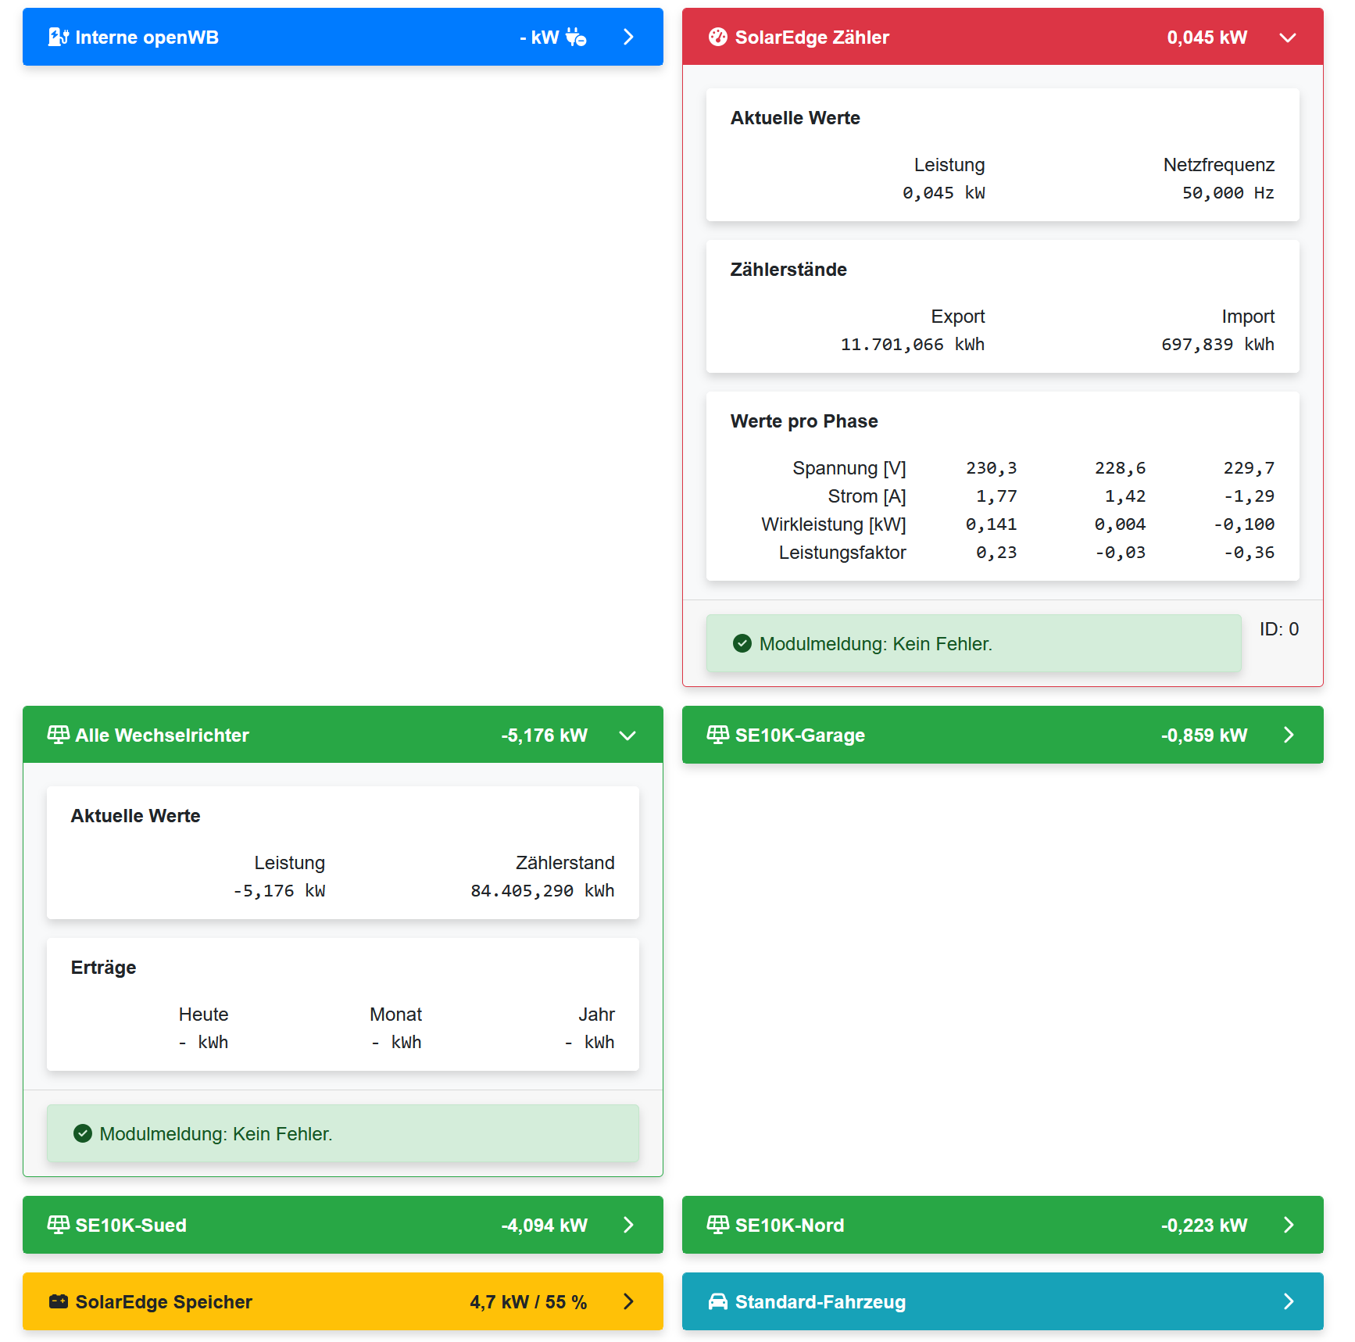Click the Jahr yield value
Image resolution: width=1355 pixels, height=1342 pixels.
coord(589,1042)
